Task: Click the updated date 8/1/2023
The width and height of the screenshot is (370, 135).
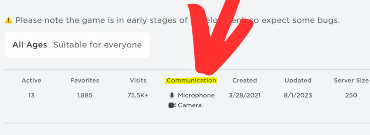Action: click(x=298, y=95)
